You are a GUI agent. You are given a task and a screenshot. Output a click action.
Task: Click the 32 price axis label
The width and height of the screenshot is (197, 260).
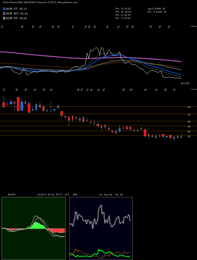pos(189,136)
